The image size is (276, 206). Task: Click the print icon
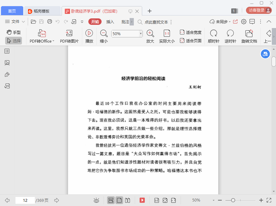pos(50,22)
